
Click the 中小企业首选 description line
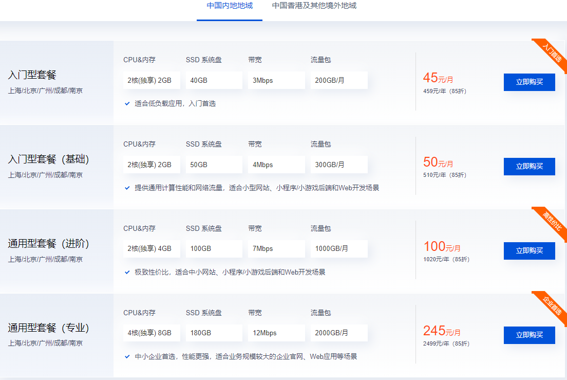[x=246, y=356]
